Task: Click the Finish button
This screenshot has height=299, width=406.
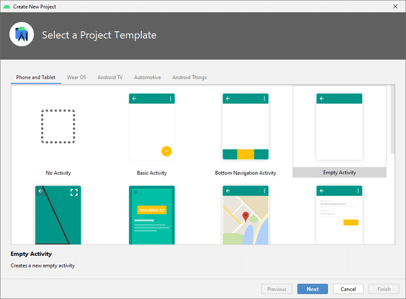Action: [384, 289]
